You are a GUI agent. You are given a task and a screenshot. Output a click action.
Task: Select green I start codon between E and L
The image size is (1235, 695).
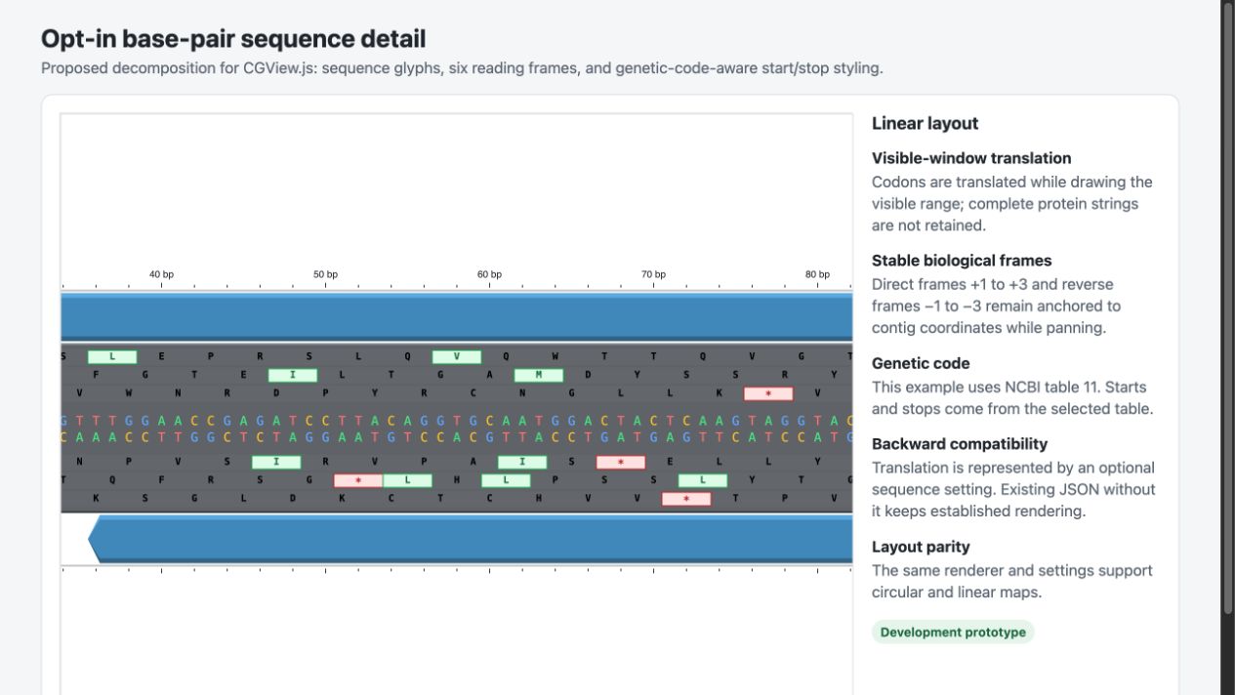(293, 375)
